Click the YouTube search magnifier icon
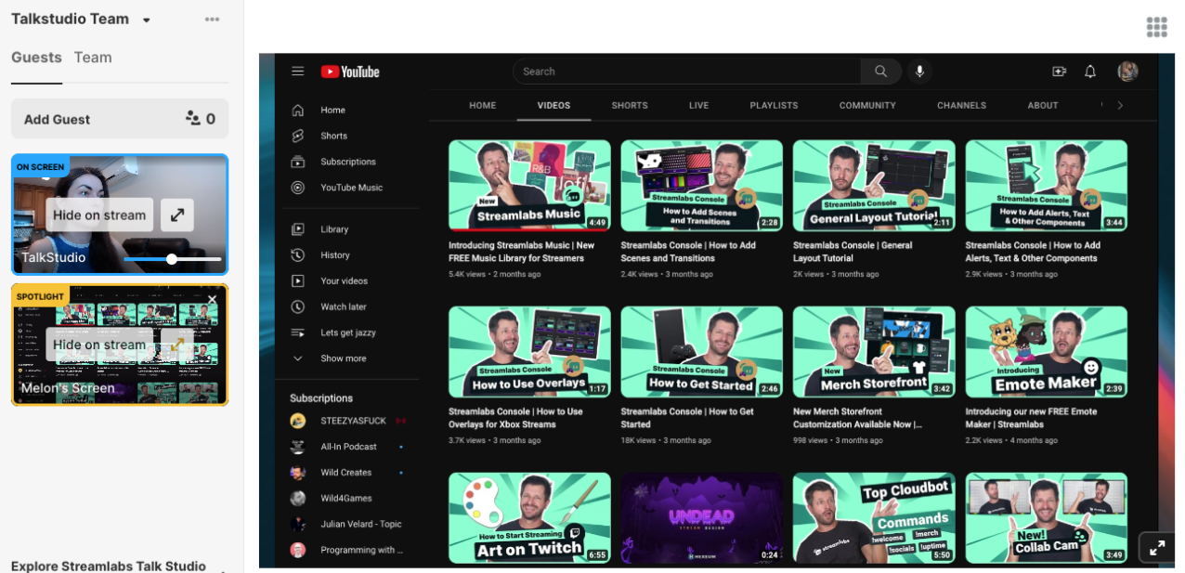 [x=880, y=72]
